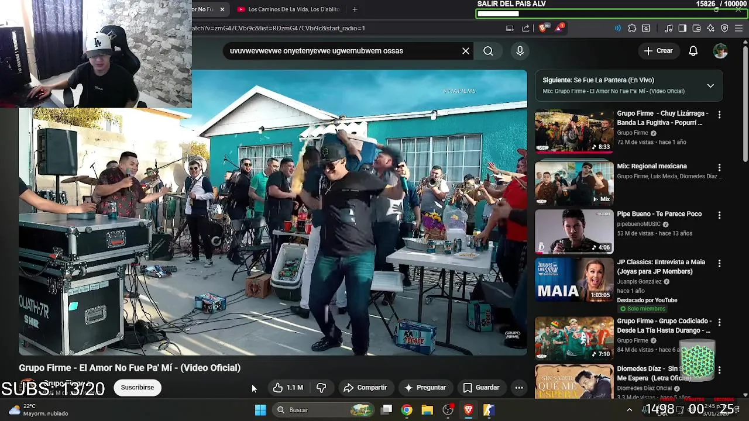Open Pipe Bueno Te Parece Poco title
The image size is (749, 421).
(659, 214)
